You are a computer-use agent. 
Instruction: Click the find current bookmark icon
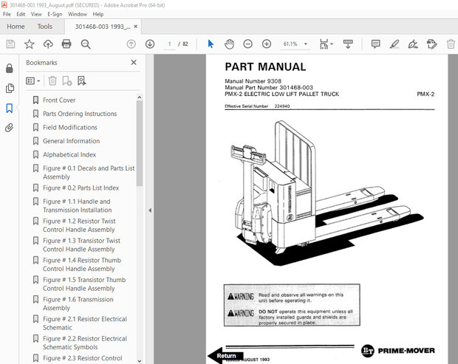coord(82,80)
